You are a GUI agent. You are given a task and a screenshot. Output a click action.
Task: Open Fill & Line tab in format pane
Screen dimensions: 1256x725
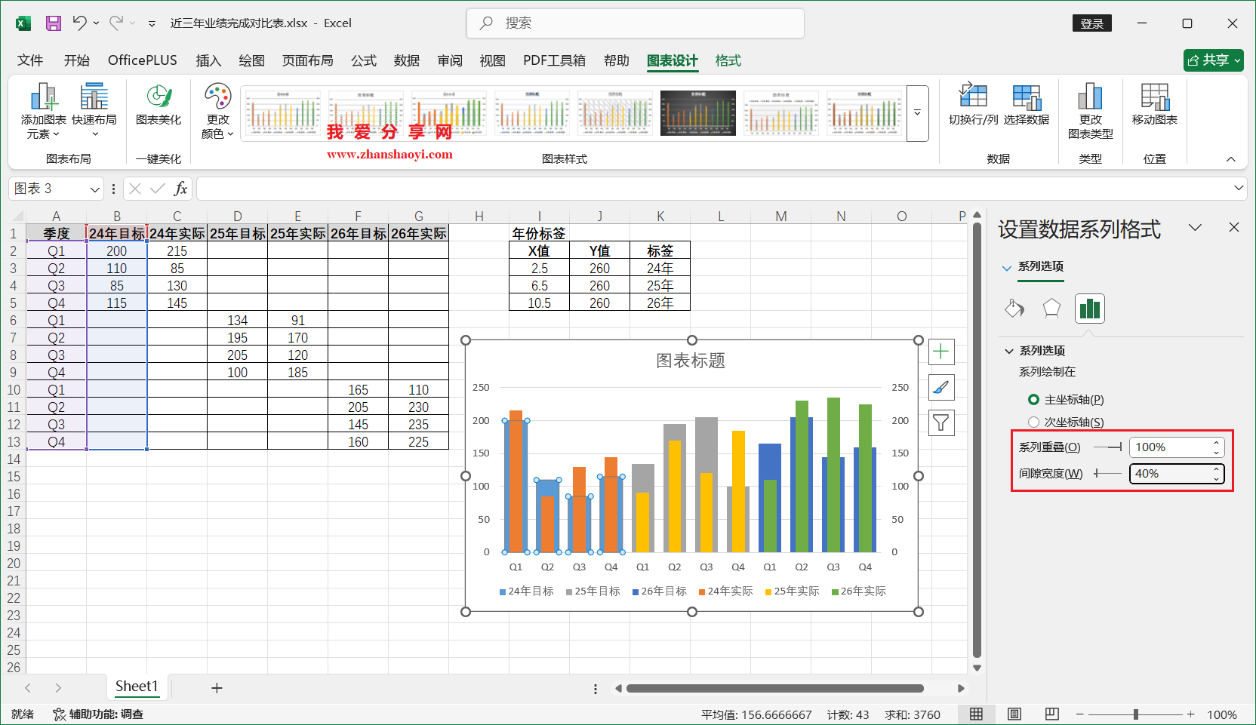click(x=1014, y=308)
